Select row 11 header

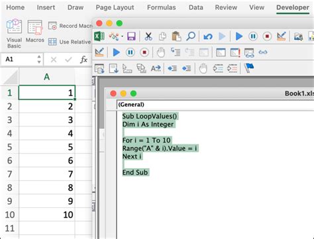click(x=9, y=228)
